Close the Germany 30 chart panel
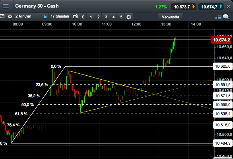The width and height of the screenshot is (233, 159). [228, 7]
